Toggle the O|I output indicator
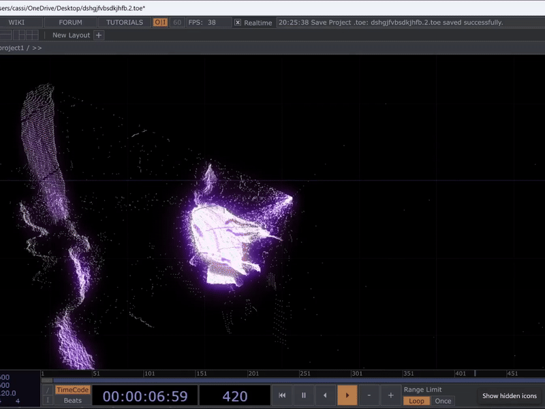 point(161,22)
